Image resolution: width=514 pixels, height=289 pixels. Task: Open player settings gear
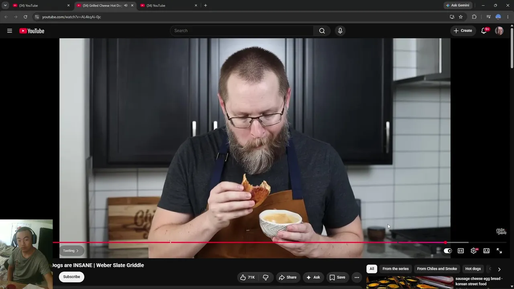coord(474,251)
